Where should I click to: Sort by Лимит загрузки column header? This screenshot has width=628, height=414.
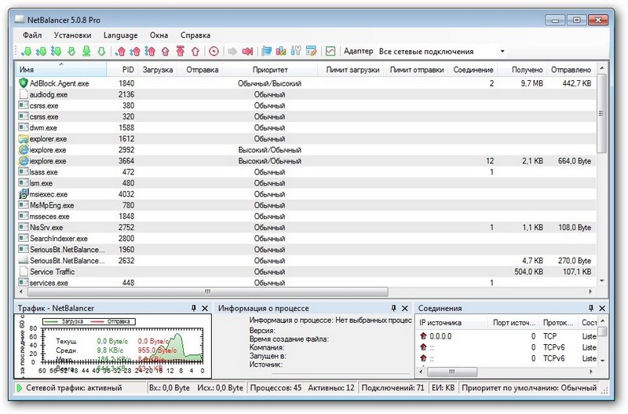350,70
